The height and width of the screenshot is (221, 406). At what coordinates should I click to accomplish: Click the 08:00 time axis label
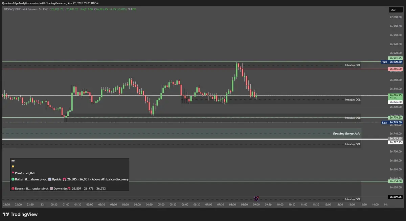[232, 205]
